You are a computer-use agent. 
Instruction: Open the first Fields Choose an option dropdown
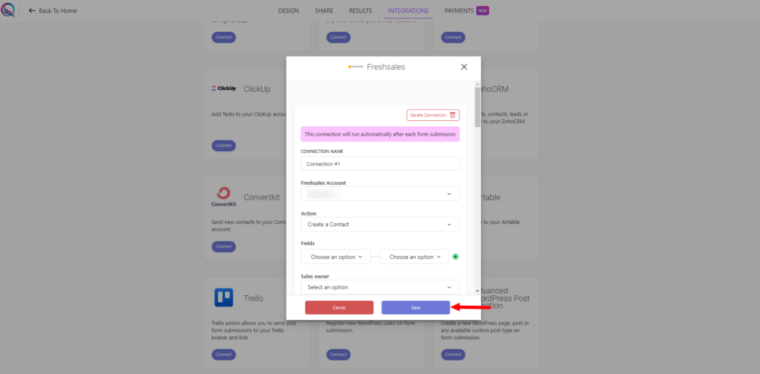[x=335, y=257]
